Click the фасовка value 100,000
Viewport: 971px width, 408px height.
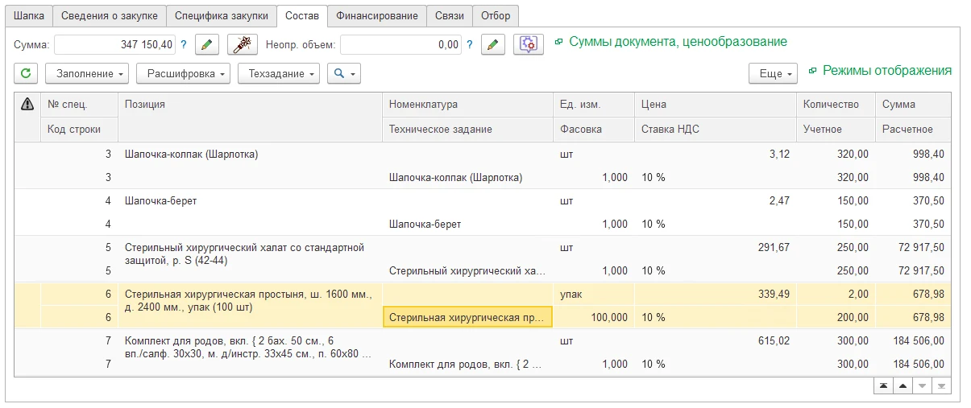click(594, 317)
